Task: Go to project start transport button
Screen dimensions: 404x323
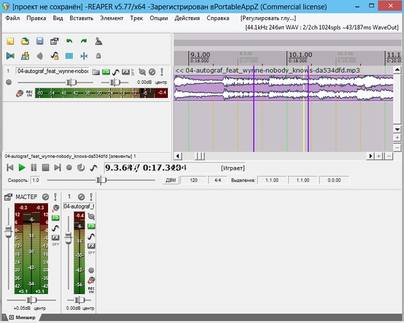Action: [10, 168]
